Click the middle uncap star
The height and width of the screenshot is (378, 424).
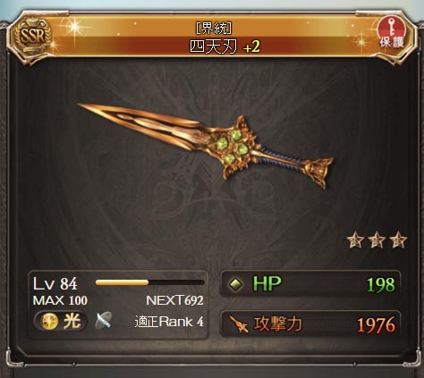click(377, 240)
